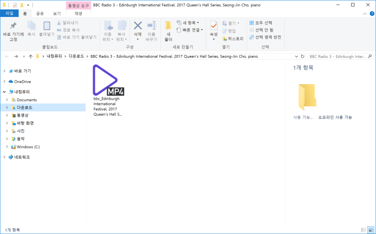Open the blue Help question icon
Viewport: 376px width, 234px height.
coord(372,14)
